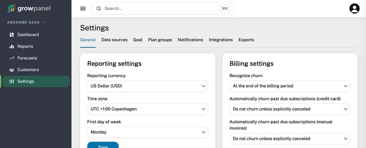Viewport: 366px width, 148px height.
Task: Select Settings in sidebar
Action: point(36,81)
